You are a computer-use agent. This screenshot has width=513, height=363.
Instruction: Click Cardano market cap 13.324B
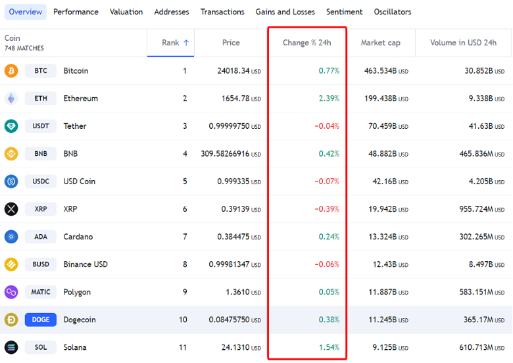388,237
